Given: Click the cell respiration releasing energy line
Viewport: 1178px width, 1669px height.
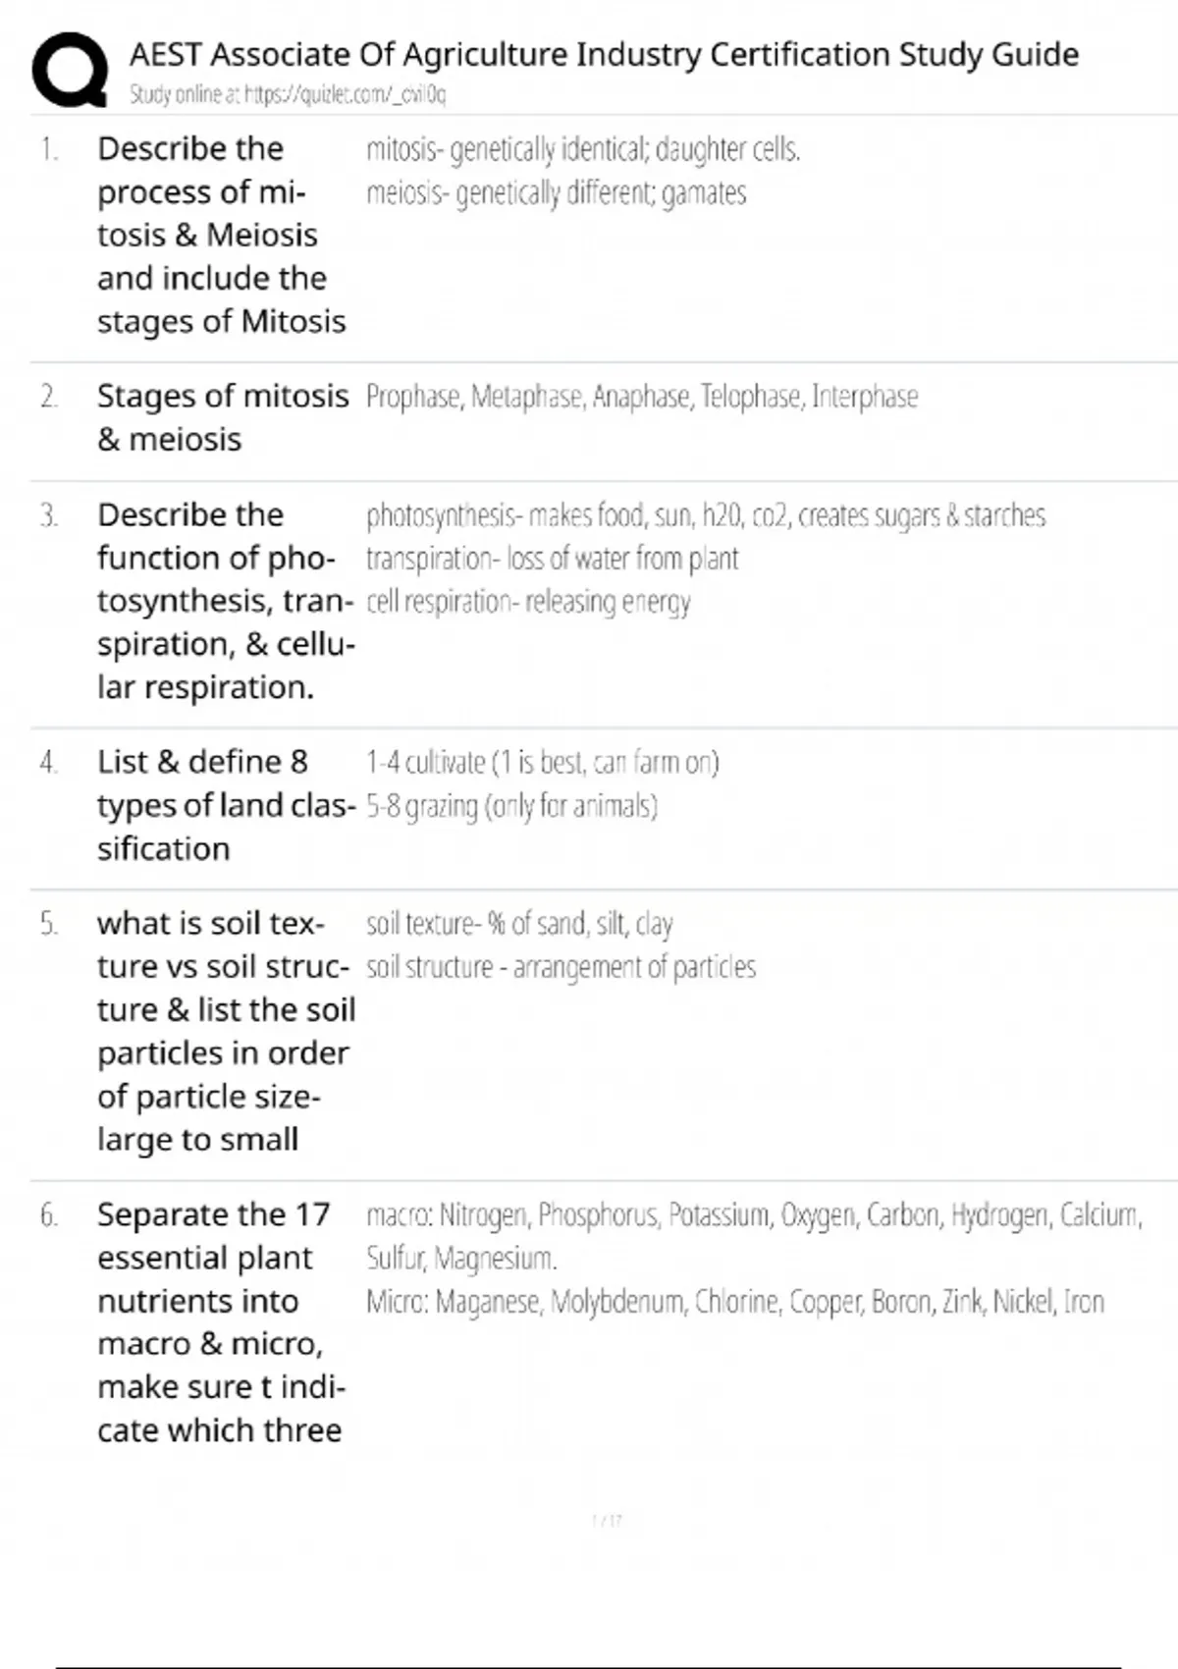Looking at the screenshot, I should [x=528, y=602].
